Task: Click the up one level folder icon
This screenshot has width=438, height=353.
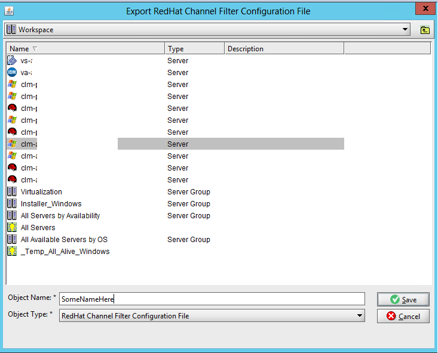Action: click(425, 29)
